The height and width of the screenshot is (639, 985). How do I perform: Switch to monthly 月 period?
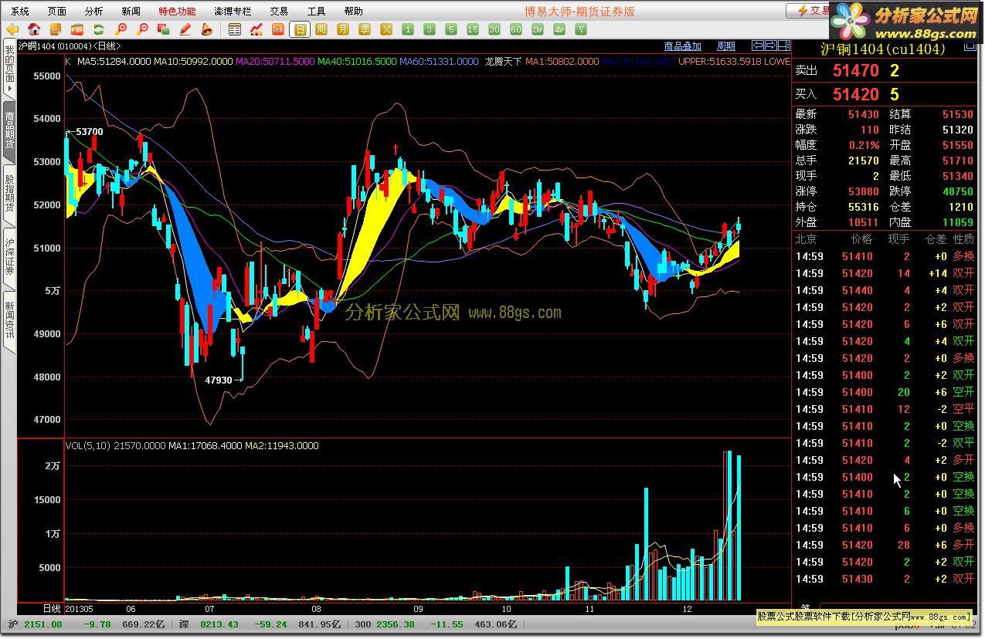pyautogui.click(x=343, y=29)
